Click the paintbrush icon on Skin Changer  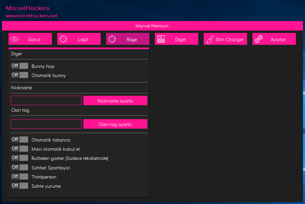(210, 39)
